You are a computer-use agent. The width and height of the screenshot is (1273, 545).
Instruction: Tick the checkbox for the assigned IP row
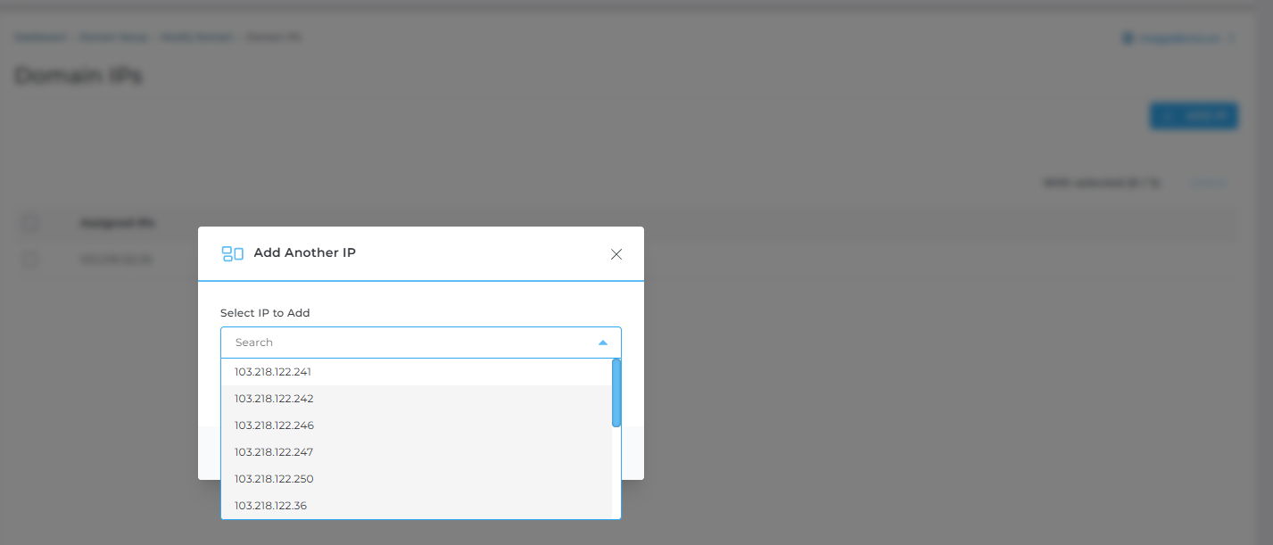click(30, 260)
